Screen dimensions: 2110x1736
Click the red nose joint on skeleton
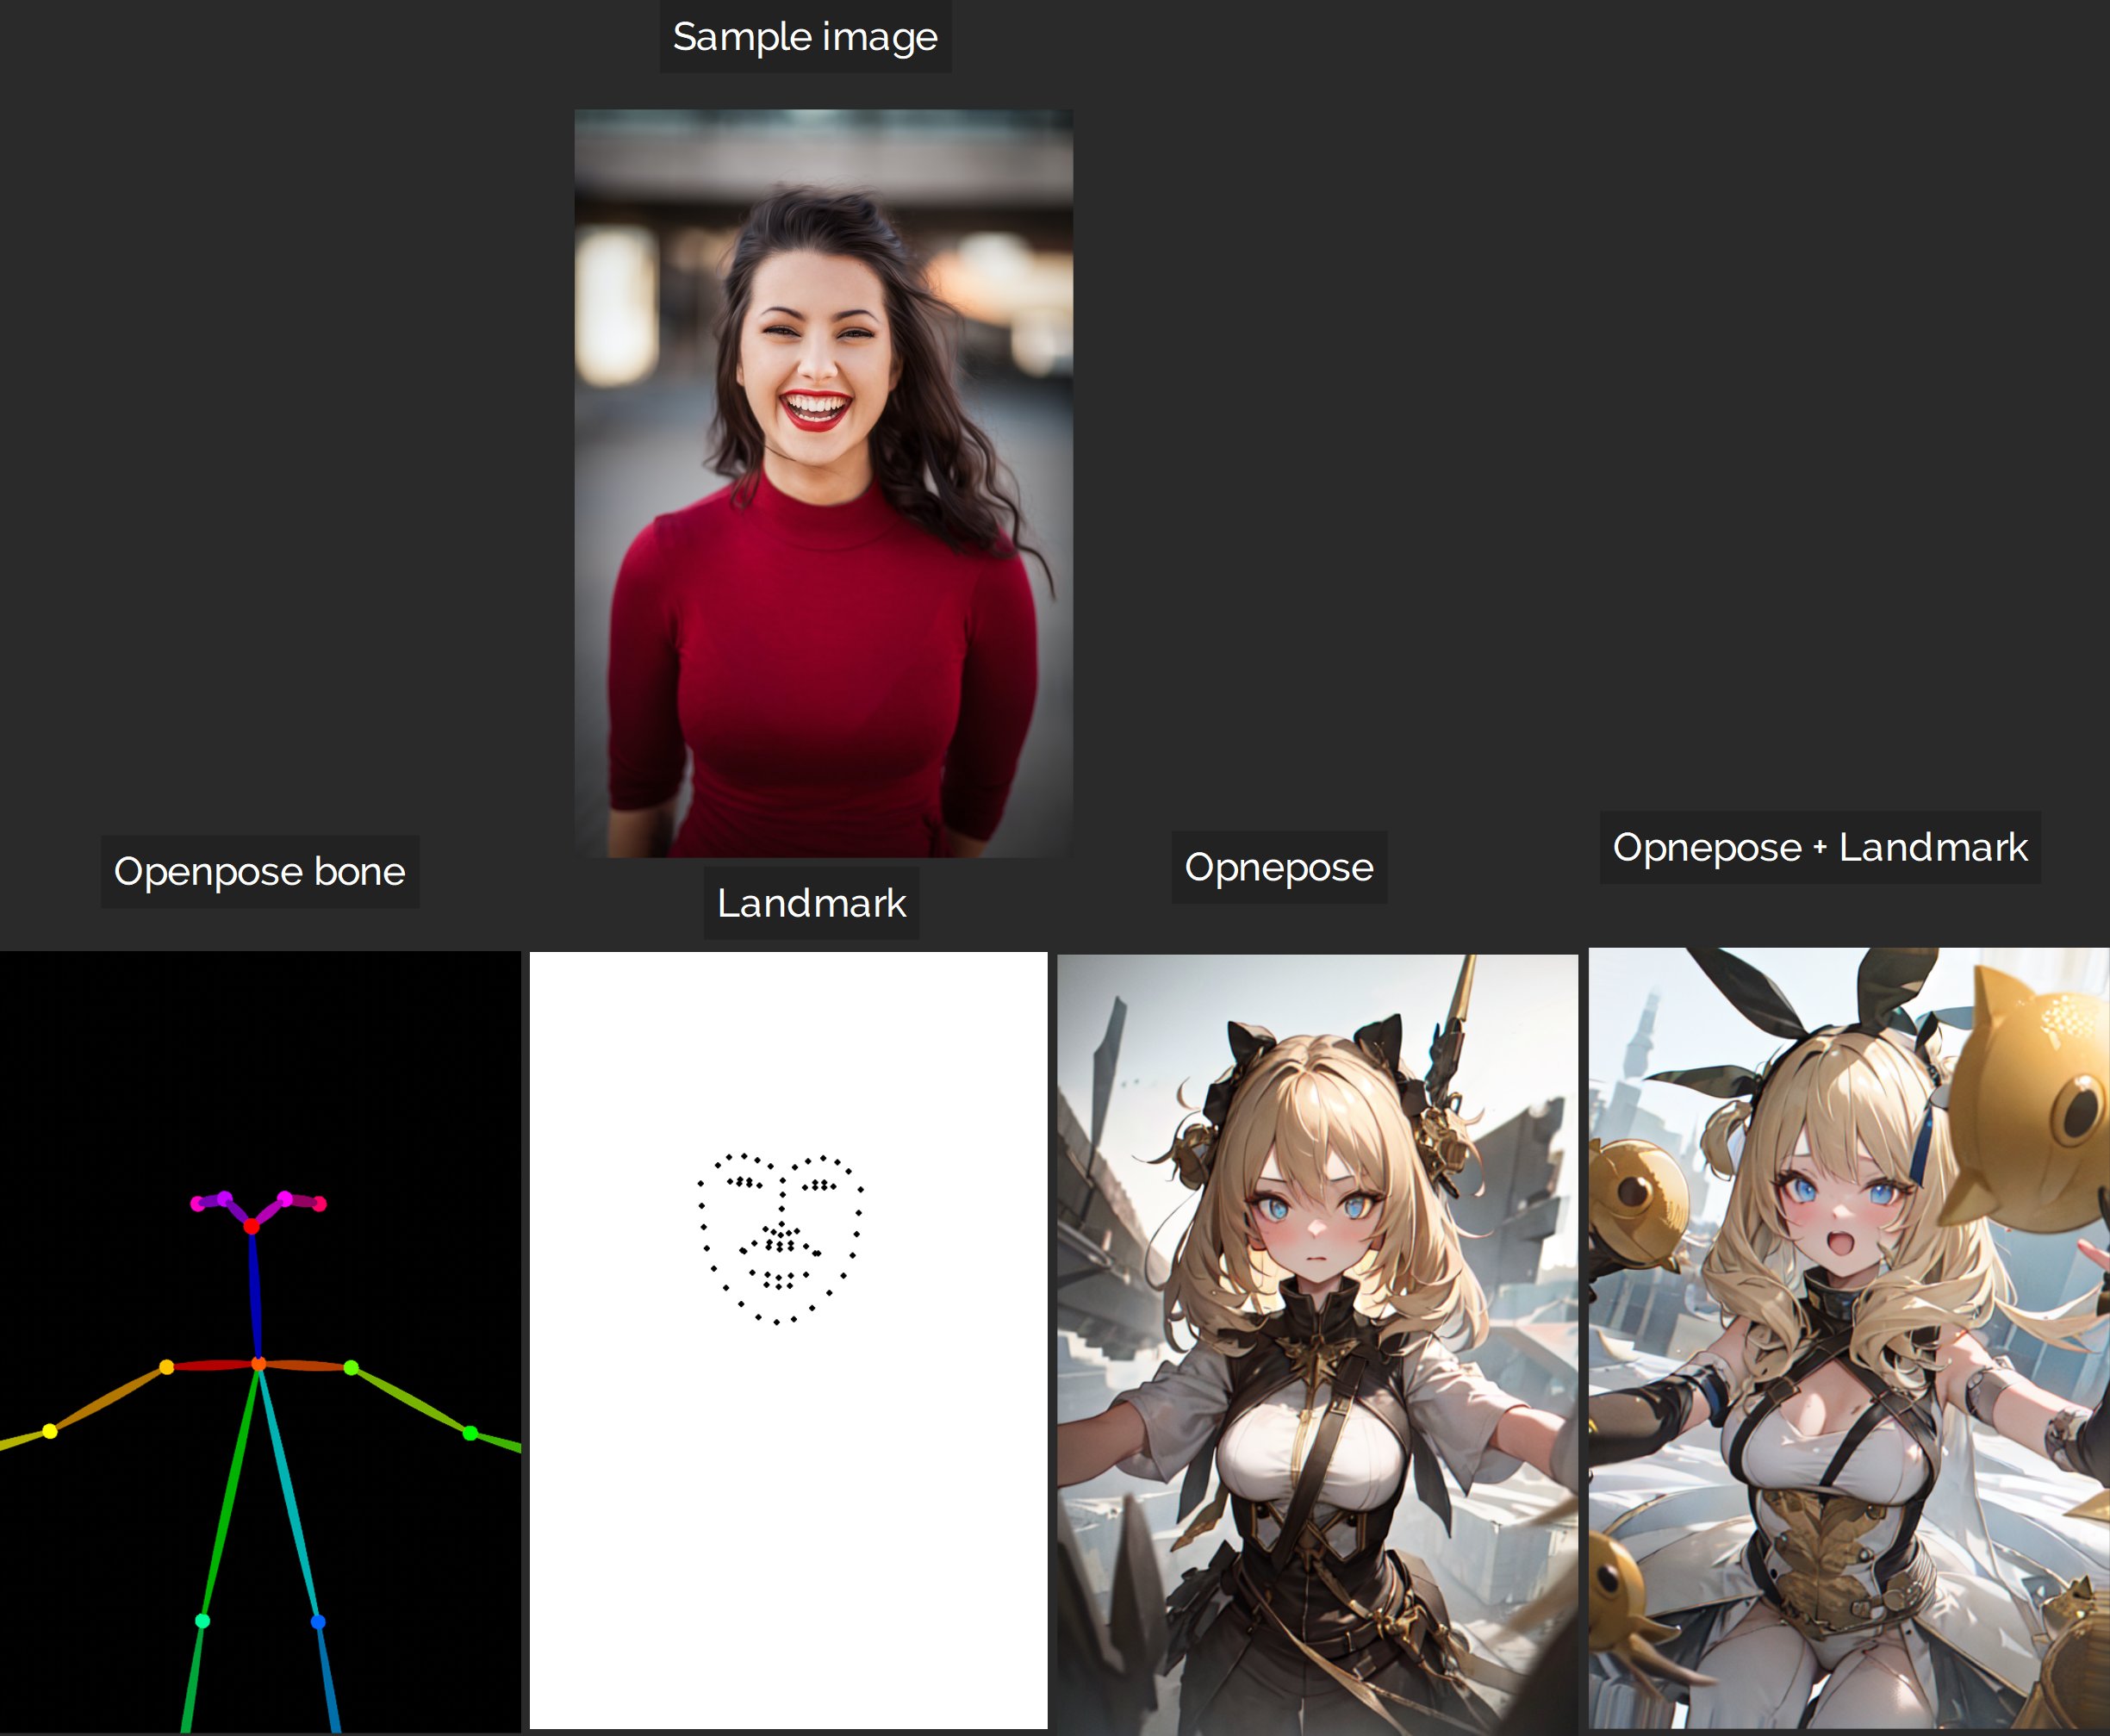252,1226
